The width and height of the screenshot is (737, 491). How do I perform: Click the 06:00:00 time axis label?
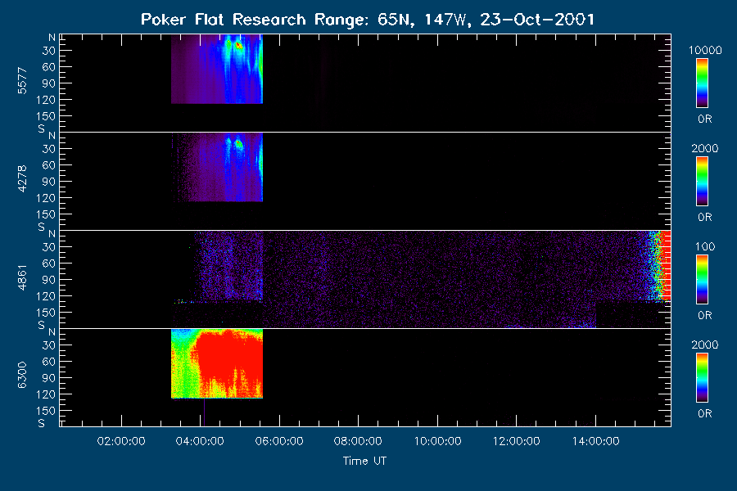tap(279, 441)
